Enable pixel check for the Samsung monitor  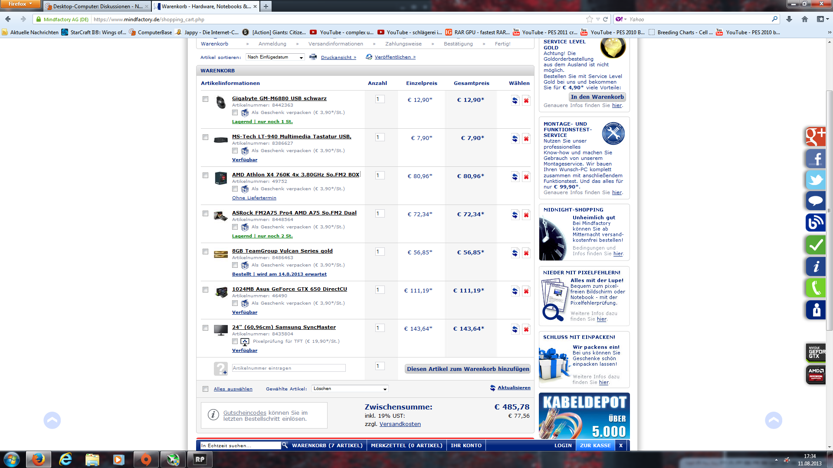(x=235, y=341)
